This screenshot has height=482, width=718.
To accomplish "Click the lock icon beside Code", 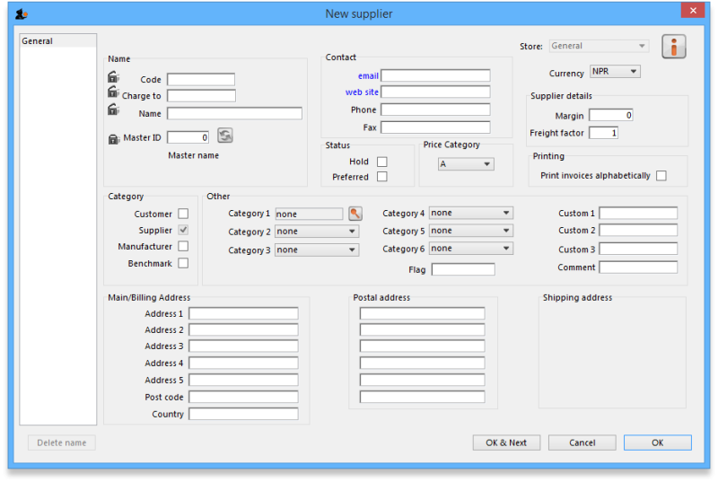I will (x=113, y=77).
